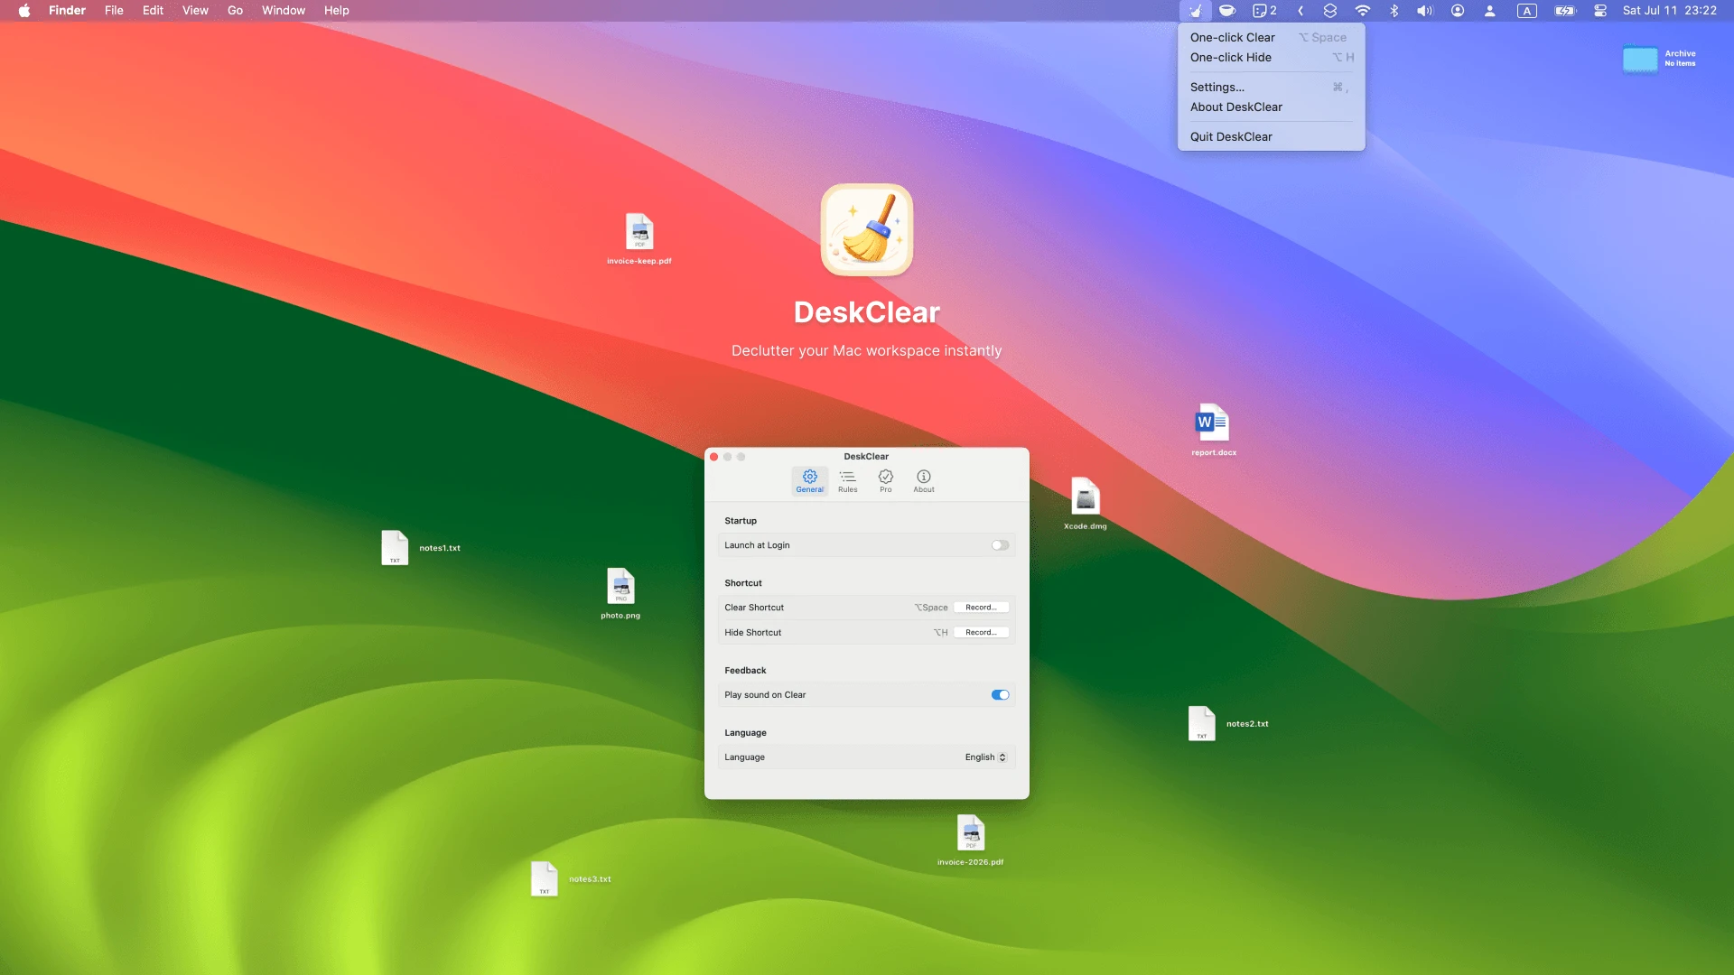1734x975 pixels.
Task: Click the layered stack menu bar icon
Action: pos(1329,11)
